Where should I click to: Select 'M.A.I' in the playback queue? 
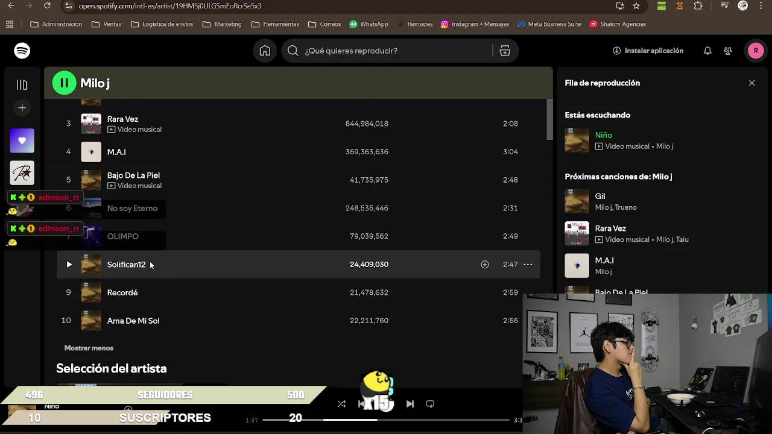604,260
